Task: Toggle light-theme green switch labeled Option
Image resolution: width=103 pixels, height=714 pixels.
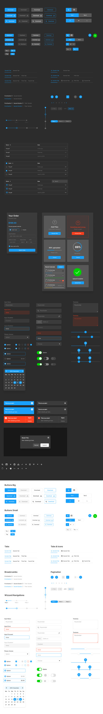Action: click(39, 669)
